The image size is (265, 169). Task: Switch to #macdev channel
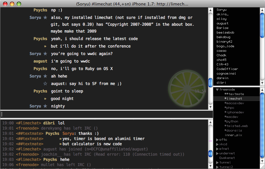(231, 117)
